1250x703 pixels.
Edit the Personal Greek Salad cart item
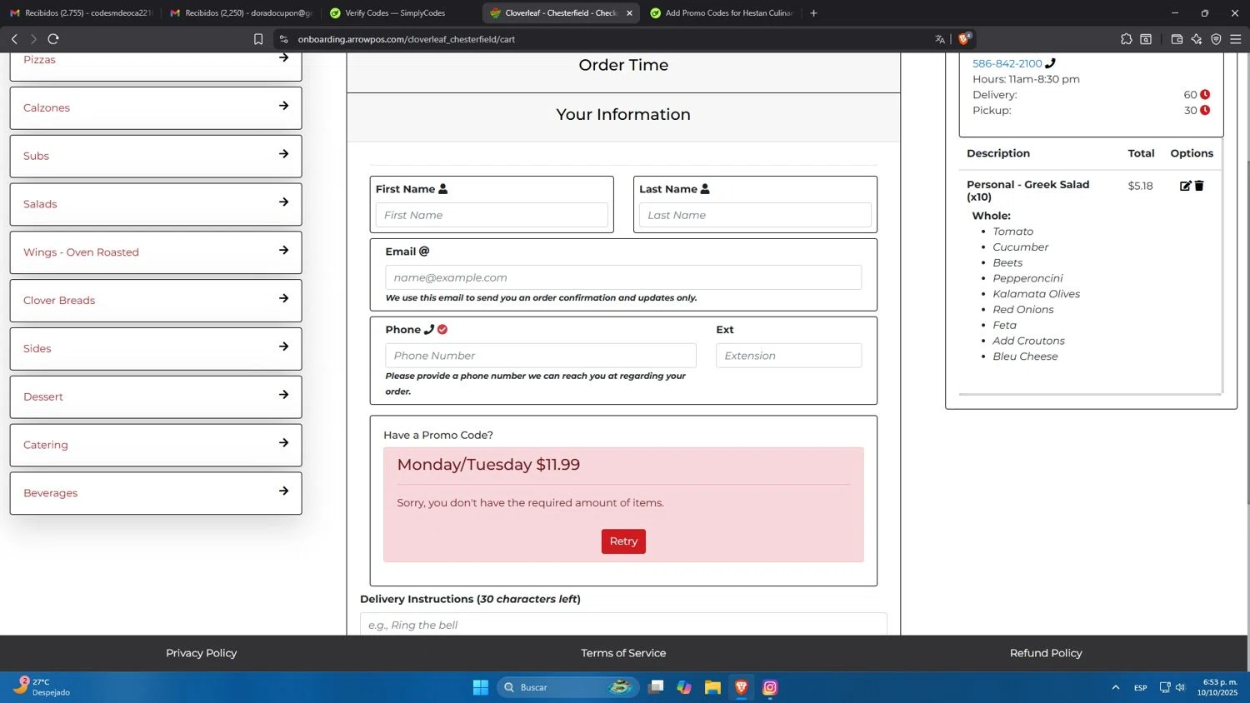pyautogui.click(x=1185, y=186)
